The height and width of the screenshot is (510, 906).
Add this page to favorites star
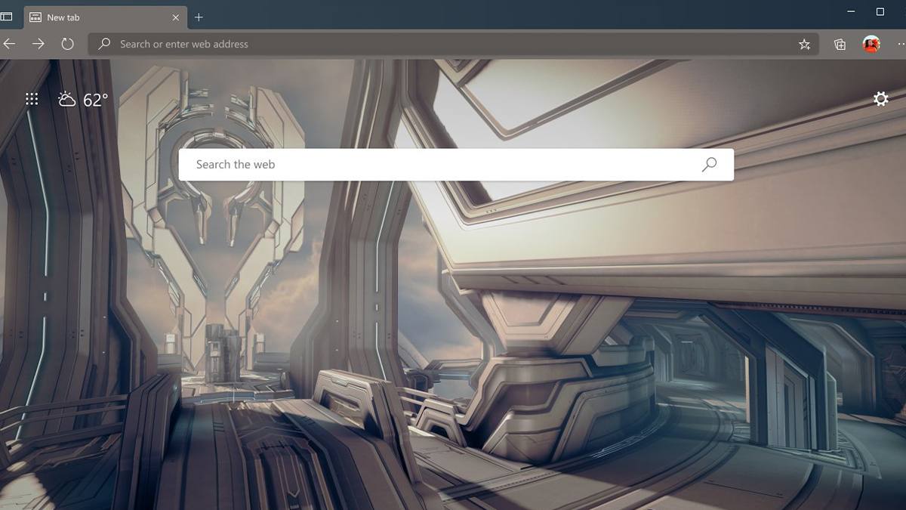tap(804, 45)
